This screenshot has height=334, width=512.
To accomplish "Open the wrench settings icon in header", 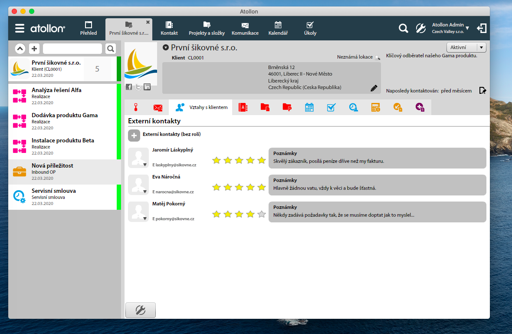I will 420,28.
